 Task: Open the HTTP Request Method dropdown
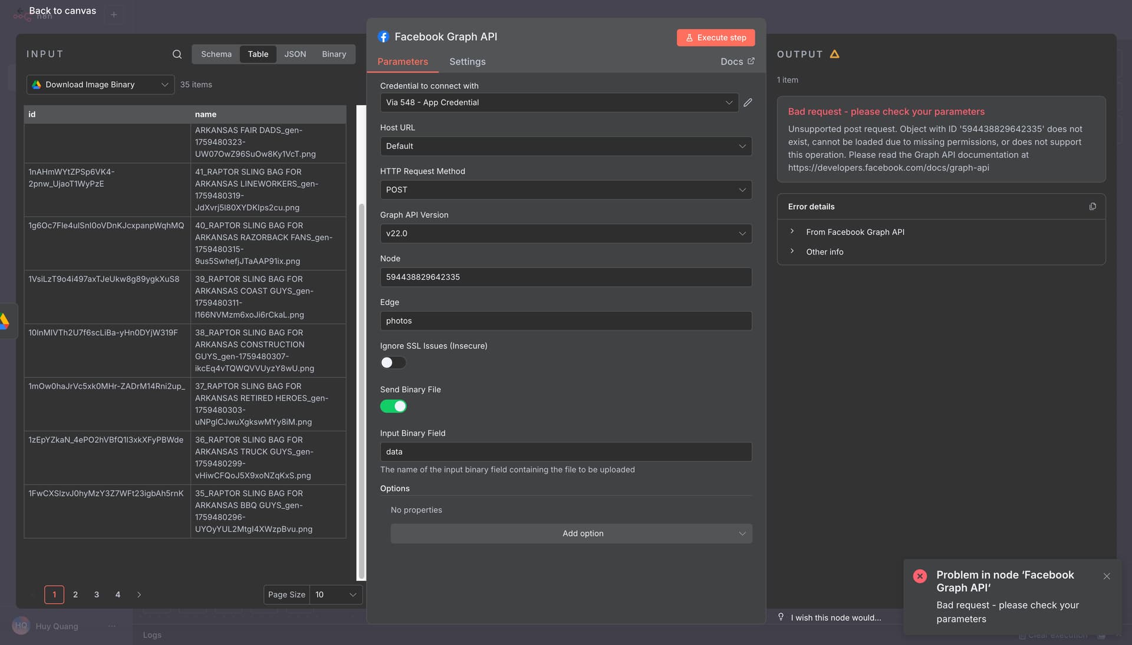tap(565, 190)
